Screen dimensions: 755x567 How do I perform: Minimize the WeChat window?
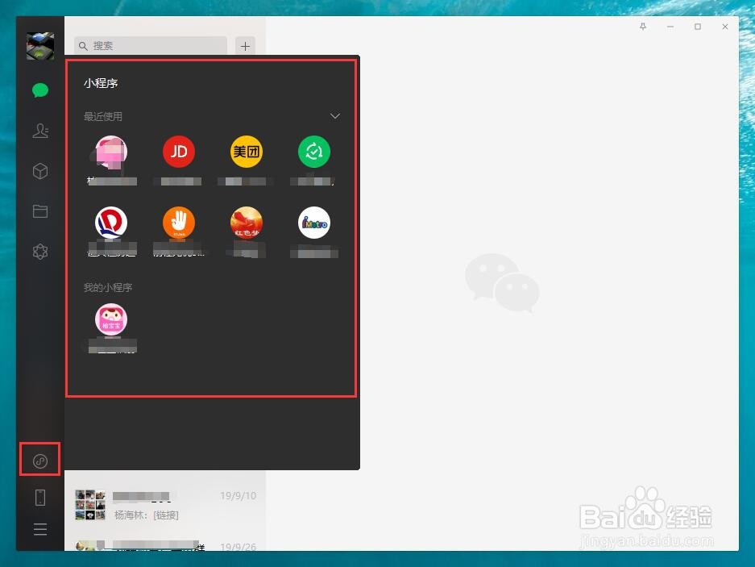(x=670, y=27)
